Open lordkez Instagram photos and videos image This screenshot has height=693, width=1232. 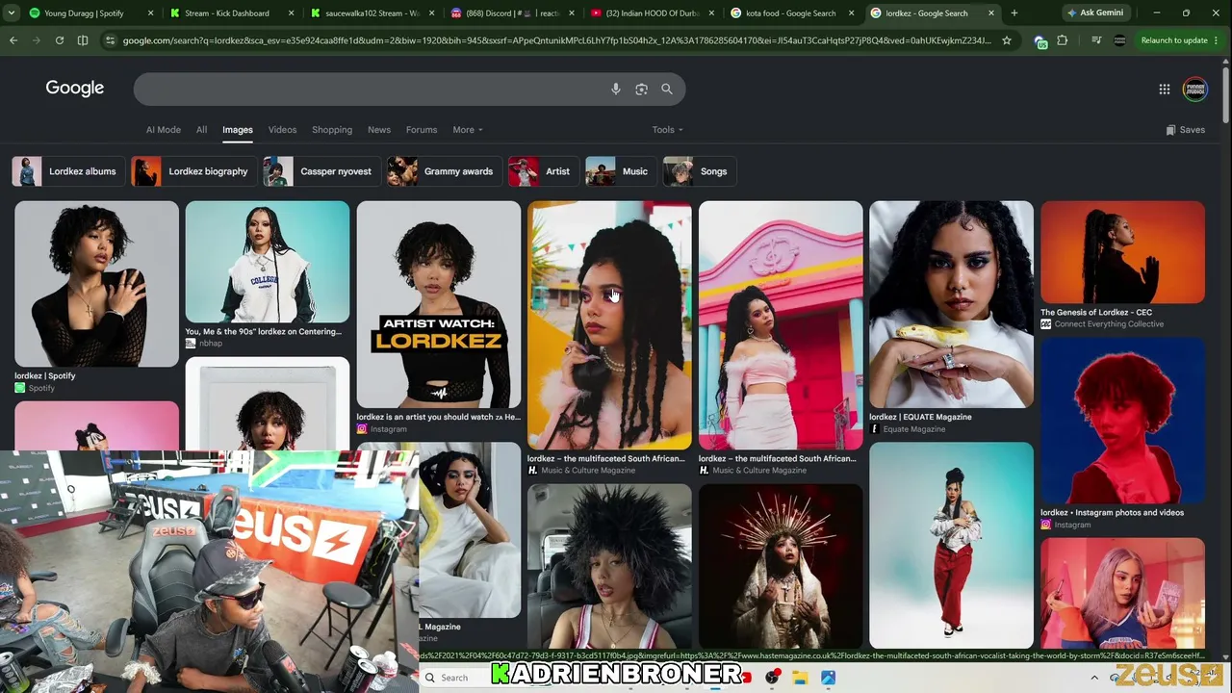click(1122, 421)
